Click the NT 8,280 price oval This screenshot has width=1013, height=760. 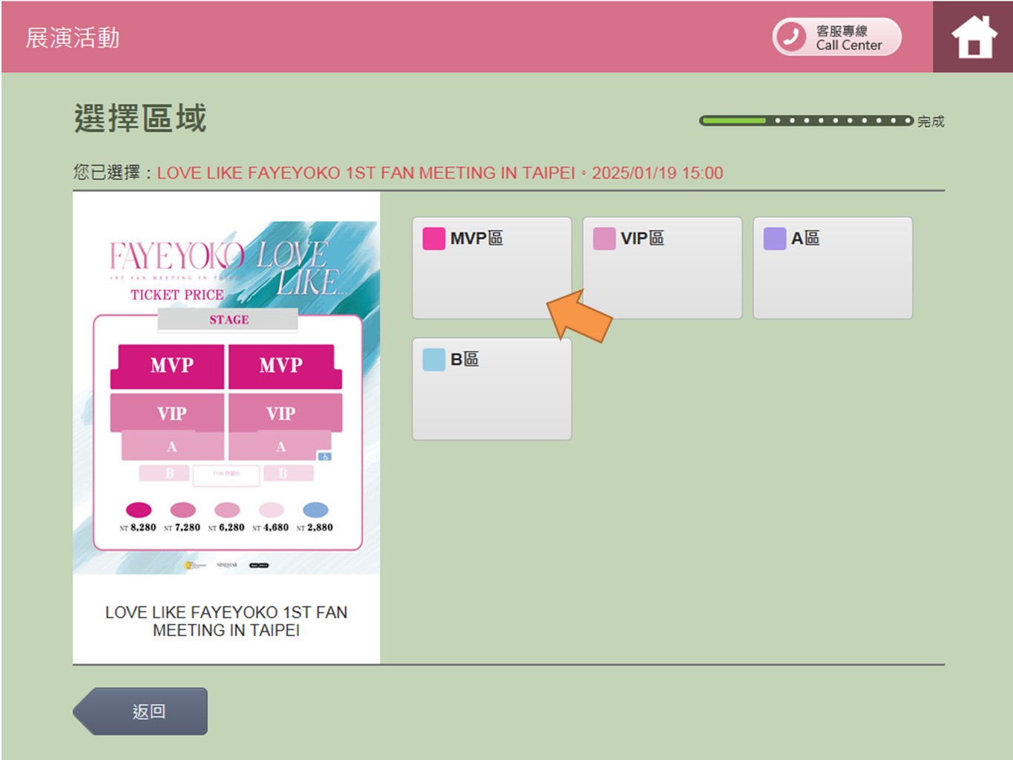(139, 510)
